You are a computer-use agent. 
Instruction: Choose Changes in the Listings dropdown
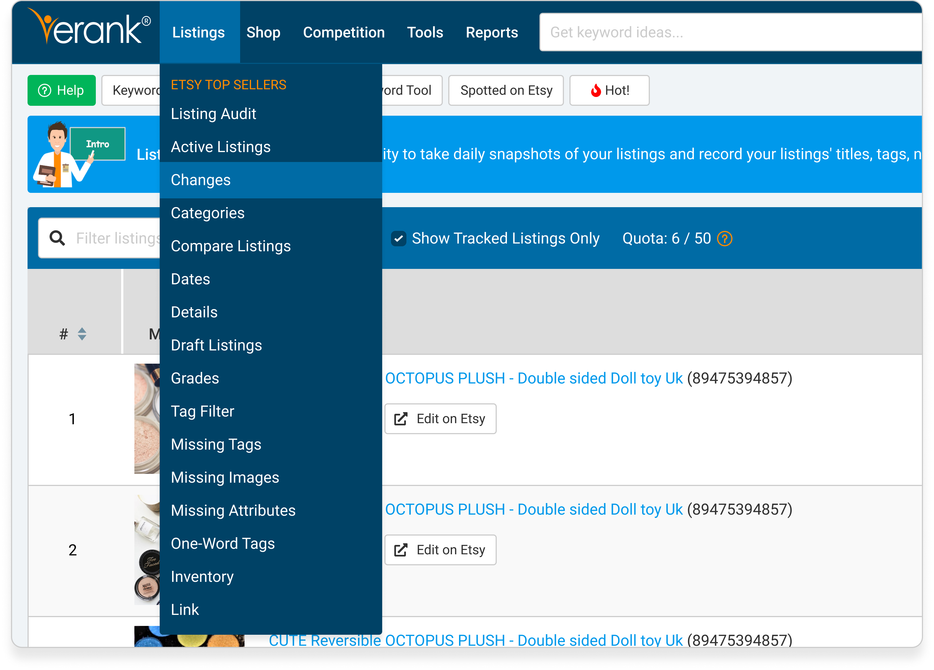271,180
